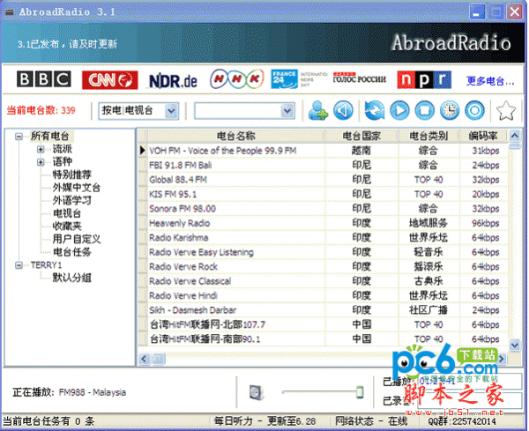Click the speaker icon beside volume slider
The image size is (529, 431).
(x=256, y=392)
